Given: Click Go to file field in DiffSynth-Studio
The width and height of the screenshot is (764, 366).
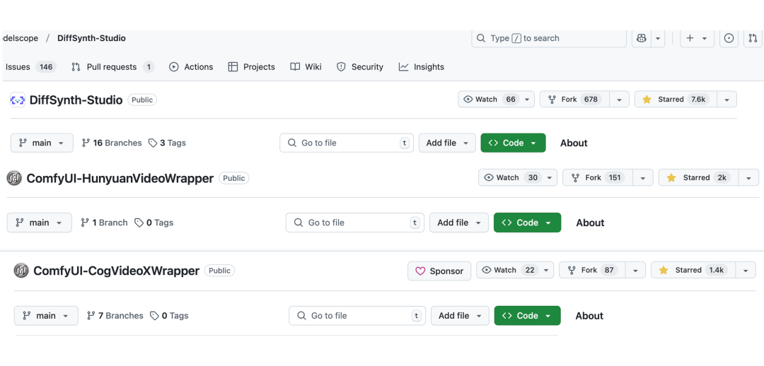Looking at the screenshot, I should (347, 143).
